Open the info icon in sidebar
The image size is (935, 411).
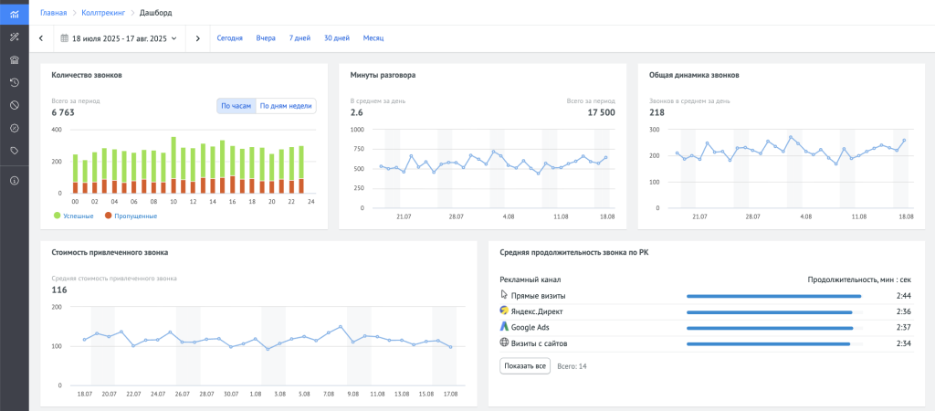14,180
